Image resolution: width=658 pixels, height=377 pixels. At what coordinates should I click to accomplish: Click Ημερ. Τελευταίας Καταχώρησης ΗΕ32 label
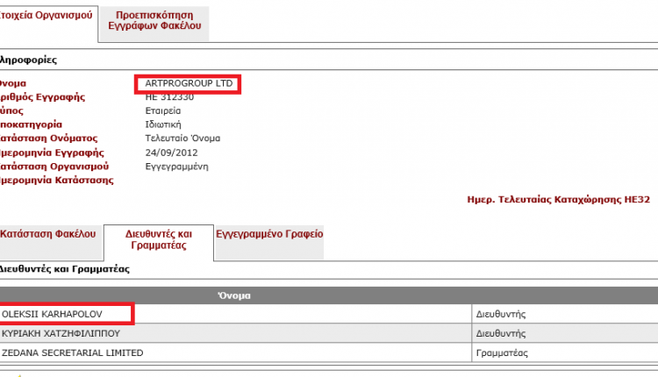pos(559,200)
